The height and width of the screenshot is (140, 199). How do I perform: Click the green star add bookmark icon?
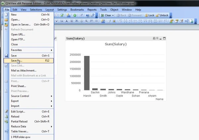[75, 15]
